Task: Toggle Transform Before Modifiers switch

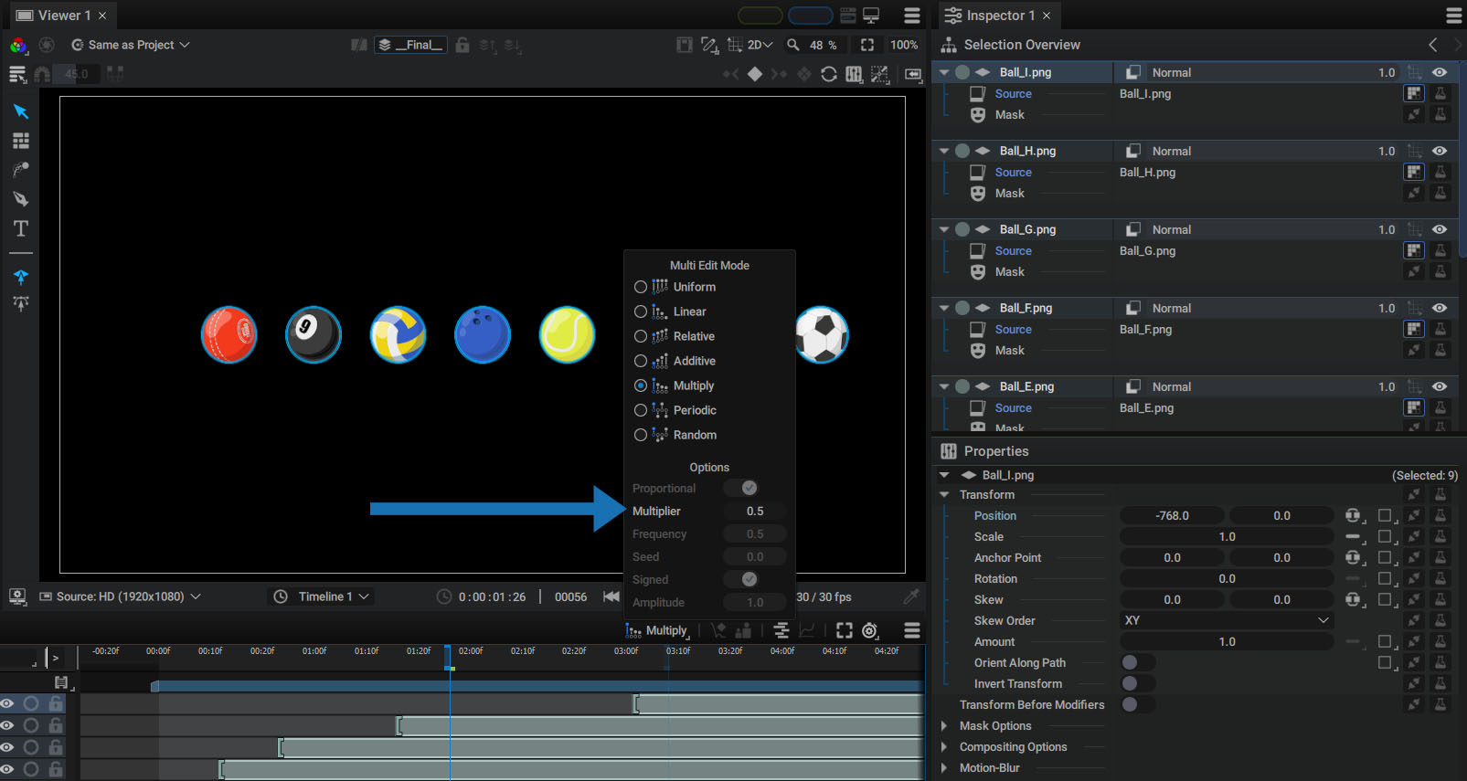Action: 1138,704
